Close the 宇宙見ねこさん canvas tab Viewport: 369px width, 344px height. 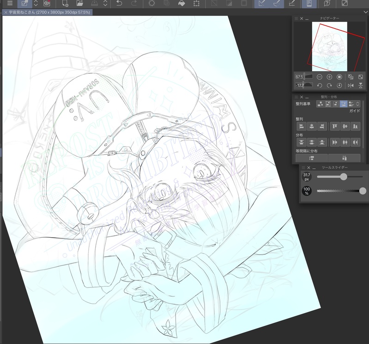pyautogui.click(x=6, y=12)
